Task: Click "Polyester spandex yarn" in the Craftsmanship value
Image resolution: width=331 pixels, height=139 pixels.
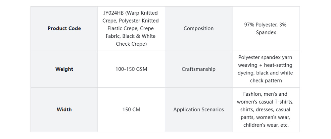Action: point(265,58)
